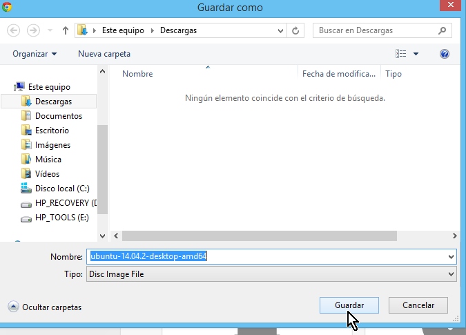The width and height of the screenshot is (466, 335).
Task: Open the Nombre field dropdown arrow
Action: tap(451, 257)
